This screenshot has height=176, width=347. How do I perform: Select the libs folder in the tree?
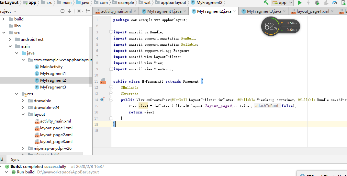click(15, 26)
